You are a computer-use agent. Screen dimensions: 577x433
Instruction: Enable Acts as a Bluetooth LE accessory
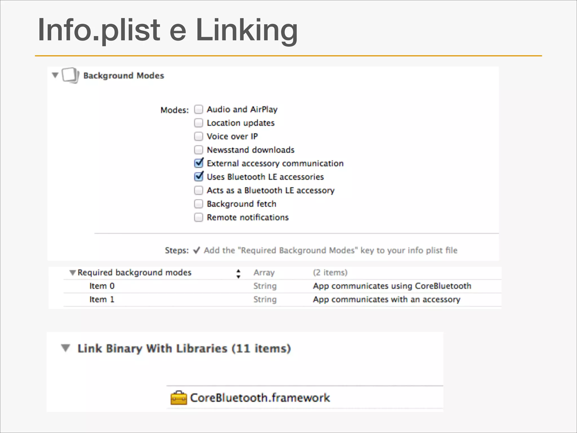point(199,190)
